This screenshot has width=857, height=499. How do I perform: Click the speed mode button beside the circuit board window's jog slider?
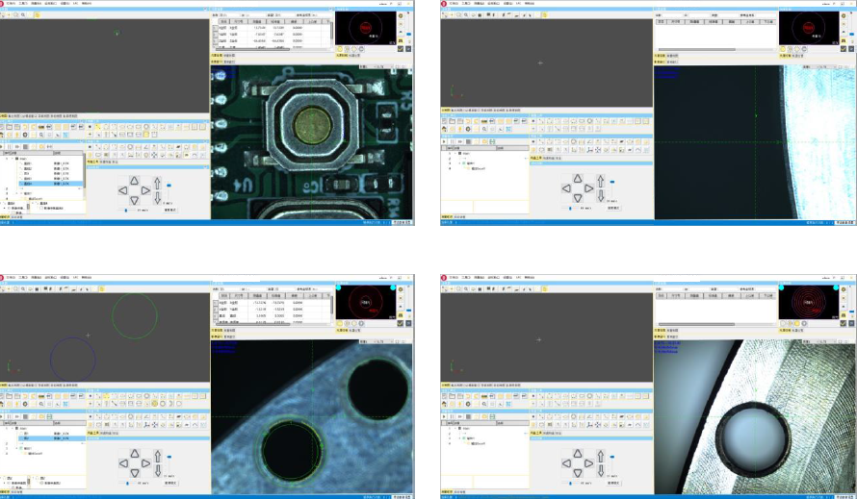tap(170, 209)
